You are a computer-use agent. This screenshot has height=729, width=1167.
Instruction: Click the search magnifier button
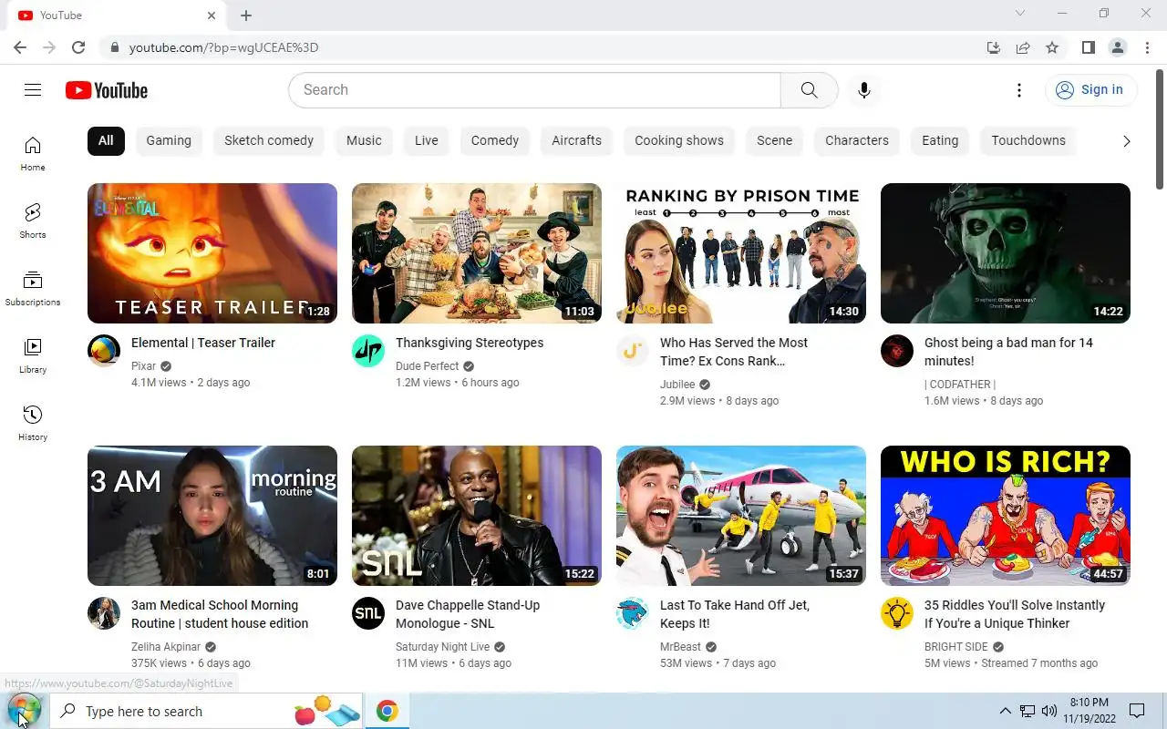tap(809, 89)
